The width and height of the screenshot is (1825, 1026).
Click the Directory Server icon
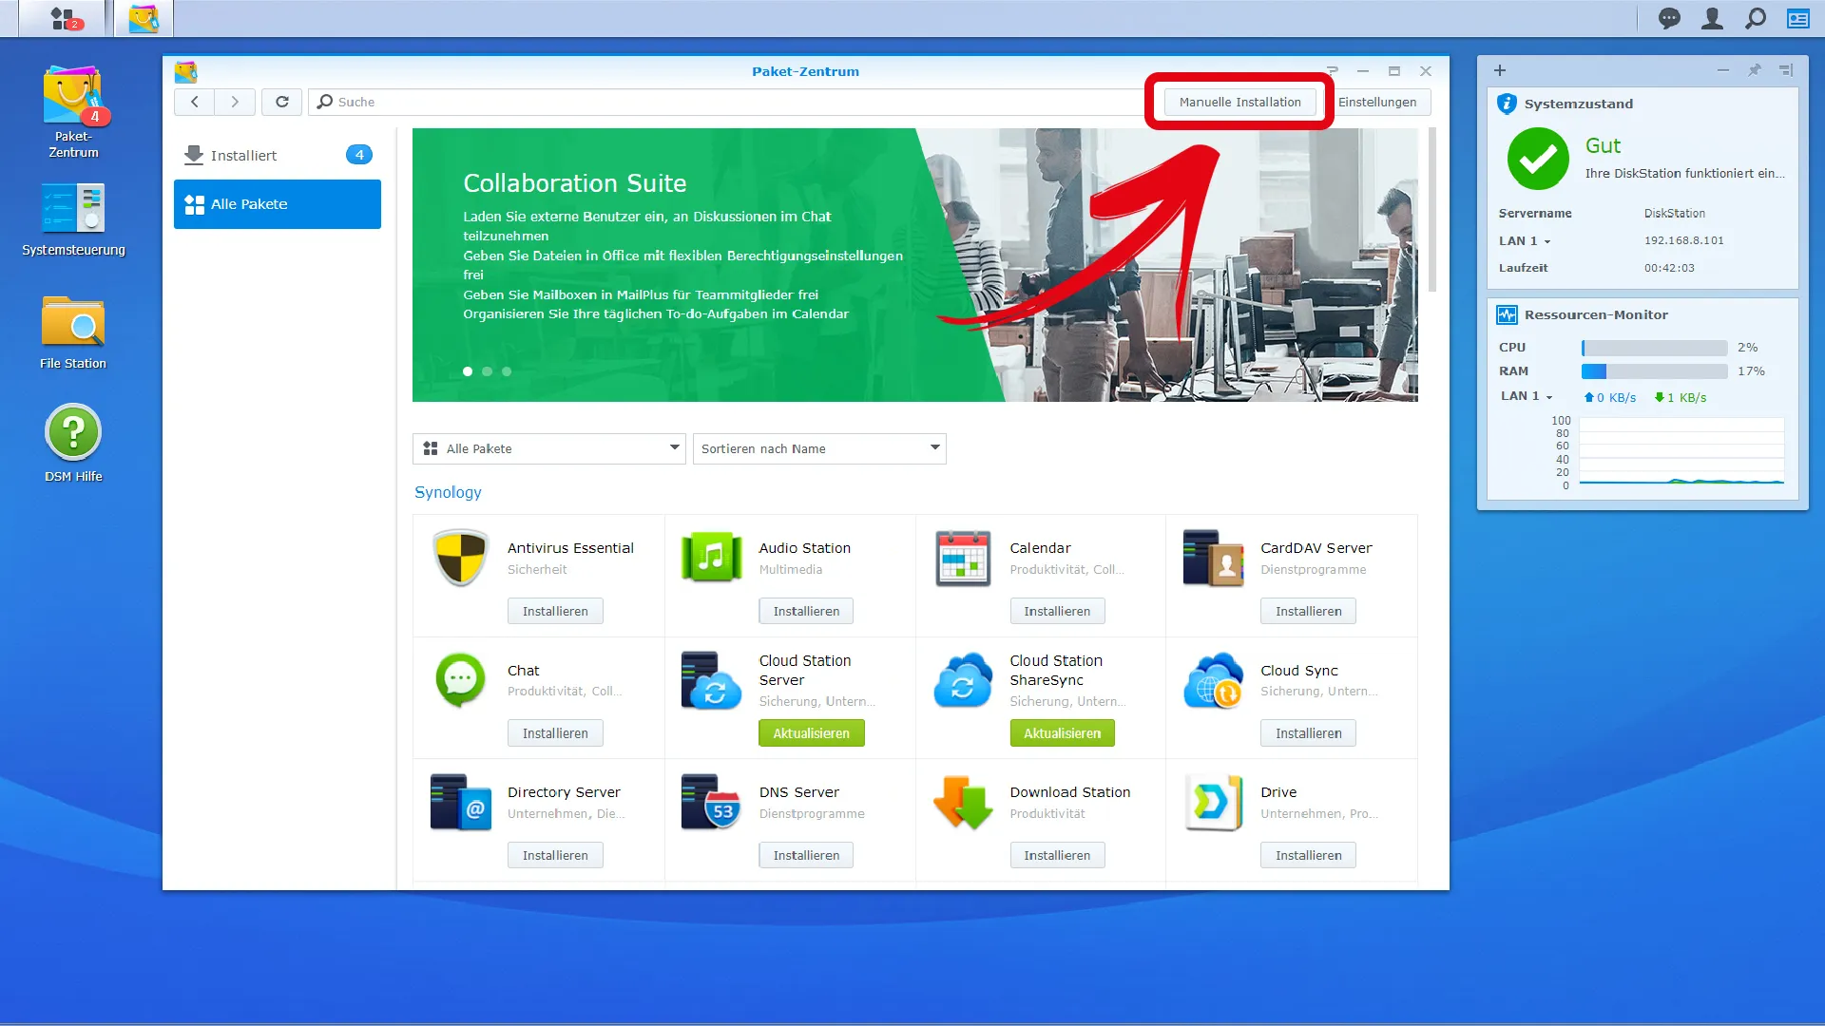460,803
